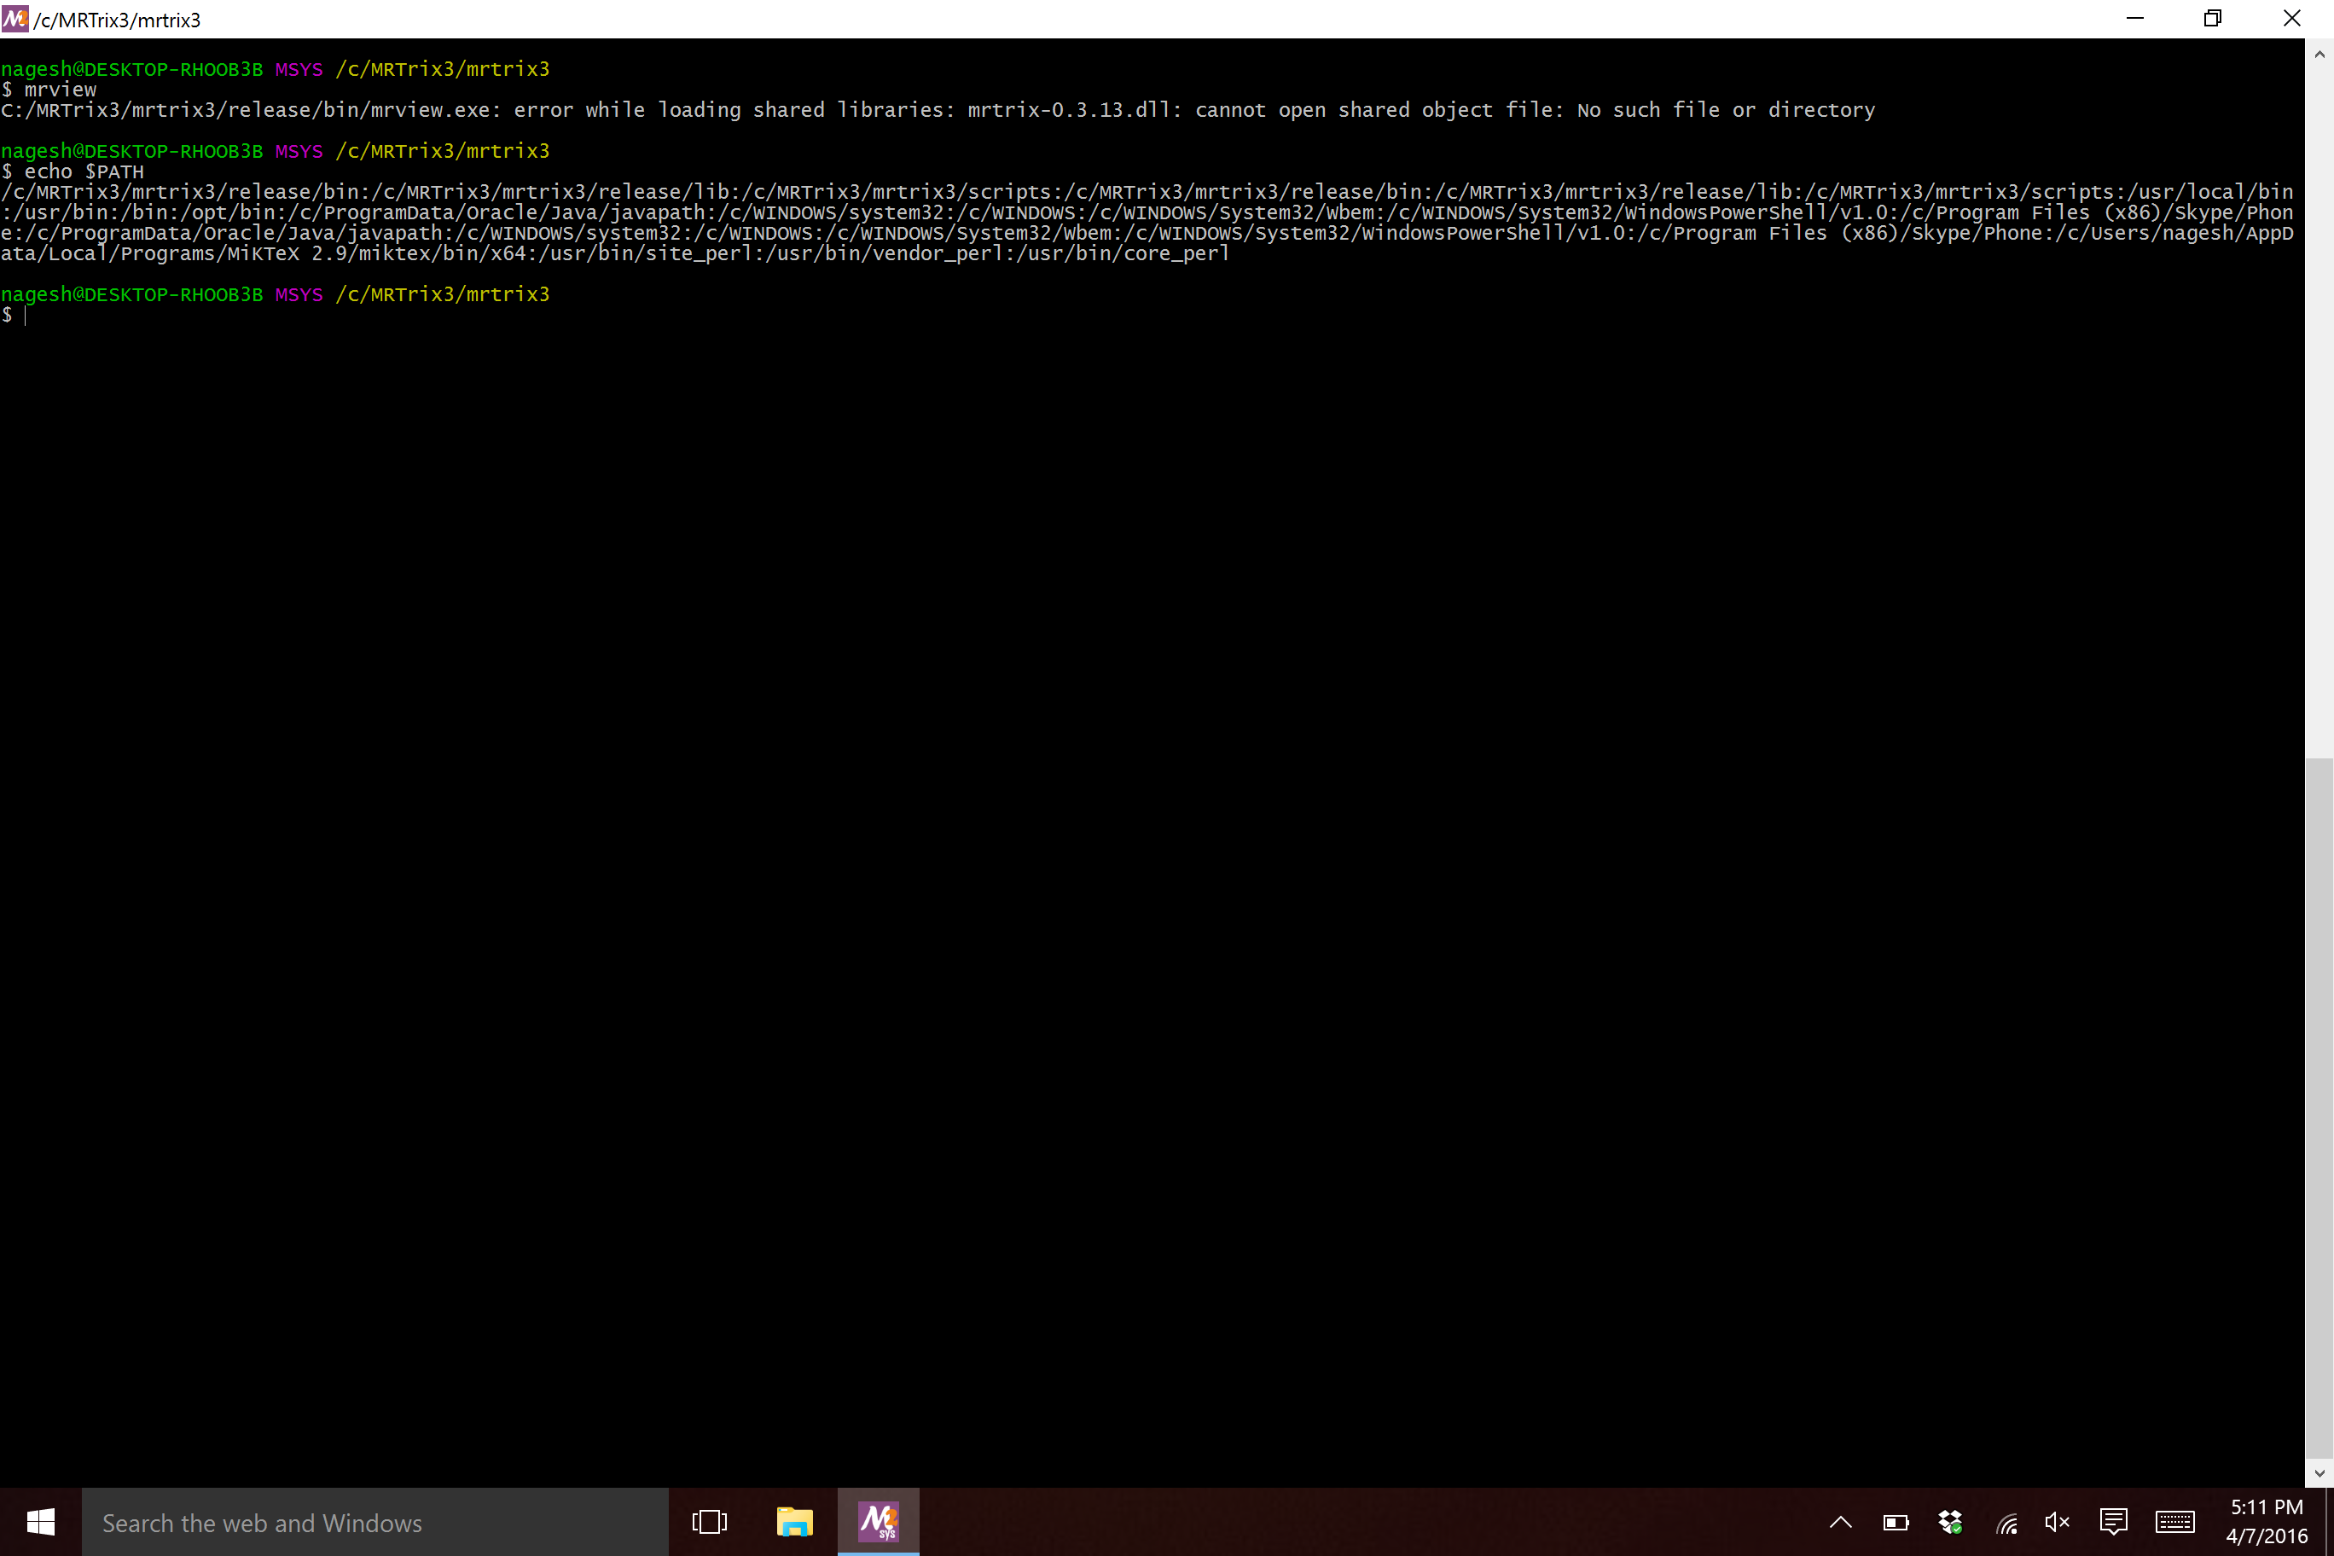This screenshot has height=1556, width=2334.
Task: Expand hidden system tray icons
Action: point(1841,1521)
